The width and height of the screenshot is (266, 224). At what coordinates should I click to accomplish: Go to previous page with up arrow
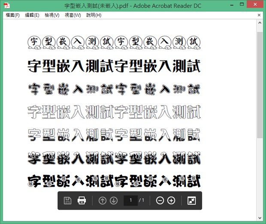[x=103, y=200]
